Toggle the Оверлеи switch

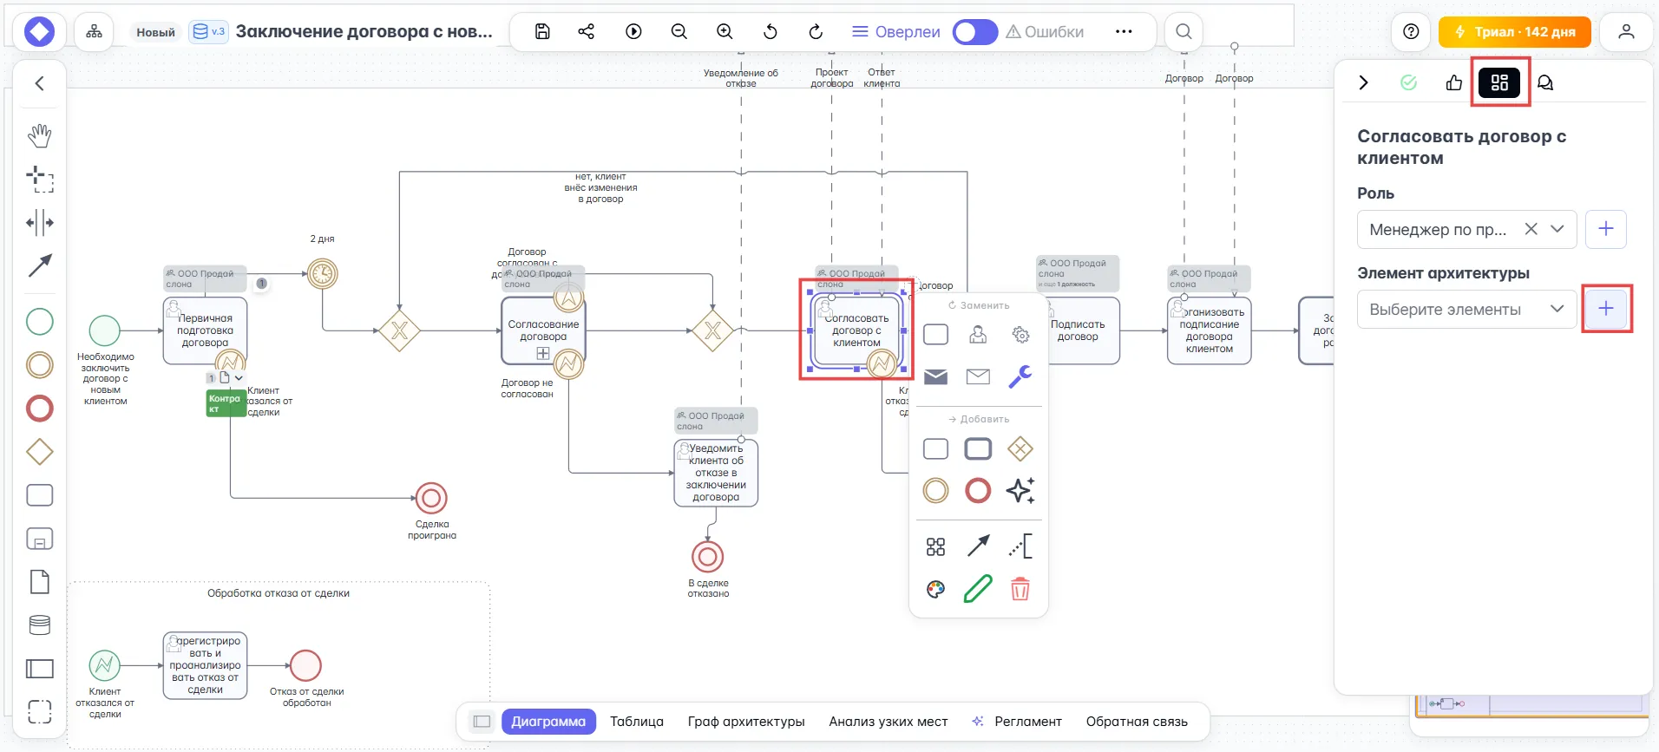[x=974, y=32]
